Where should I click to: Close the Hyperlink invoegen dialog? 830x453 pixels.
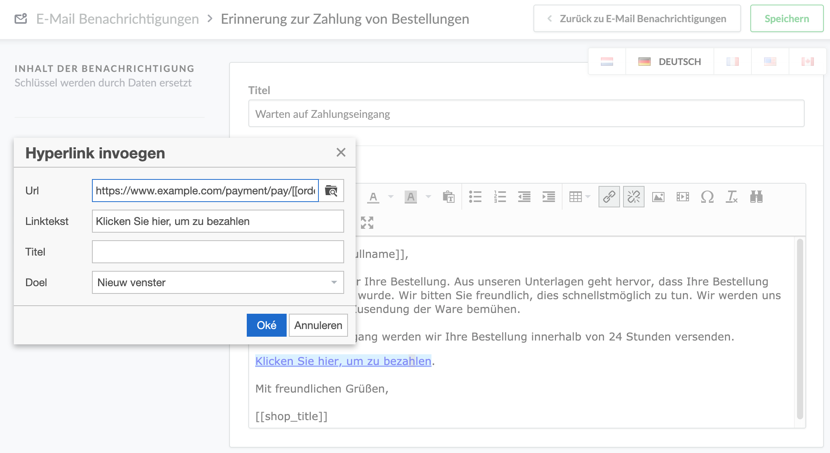[341, 152]
